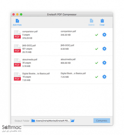Click the green checkmark on Digital Bookle row
Image resolution: width=124 pixels, height=135 pixels.
97,77
